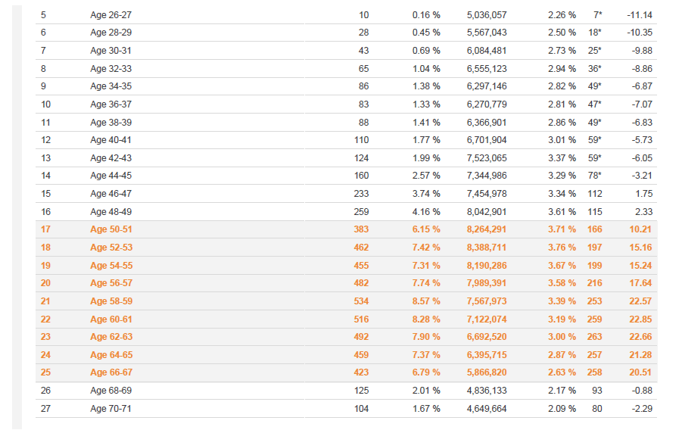Viewport: 682px width, 430px height.
Task: Select the 7.74 % value in Age 56-57 row
Action: [x=426, y=283]
